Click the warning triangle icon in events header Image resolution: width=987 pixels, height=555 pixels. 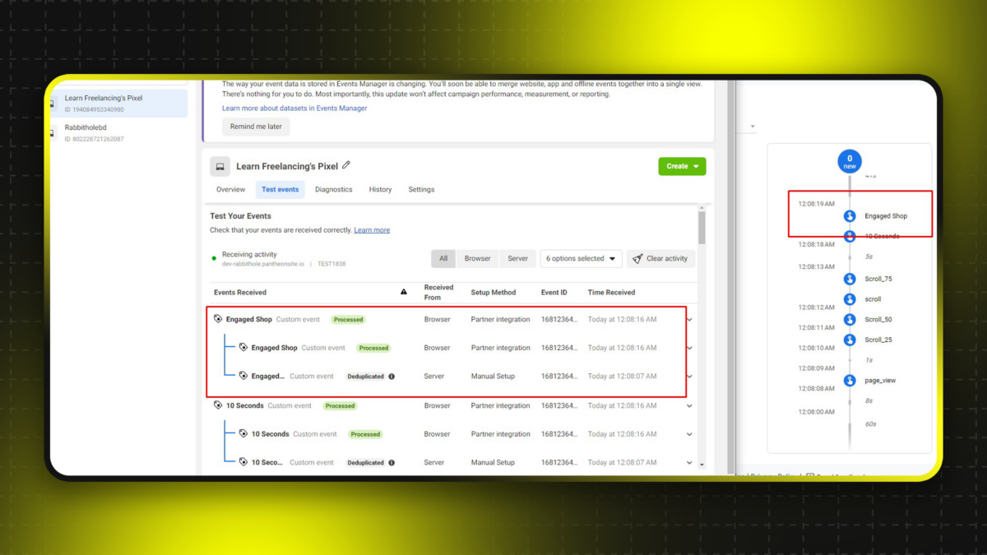coord(403,292)
